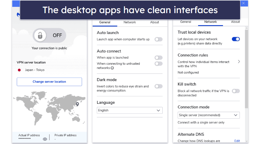Click the Alternate DNS heading
This screenshot has width=259, height=144.
pos(191,134)
